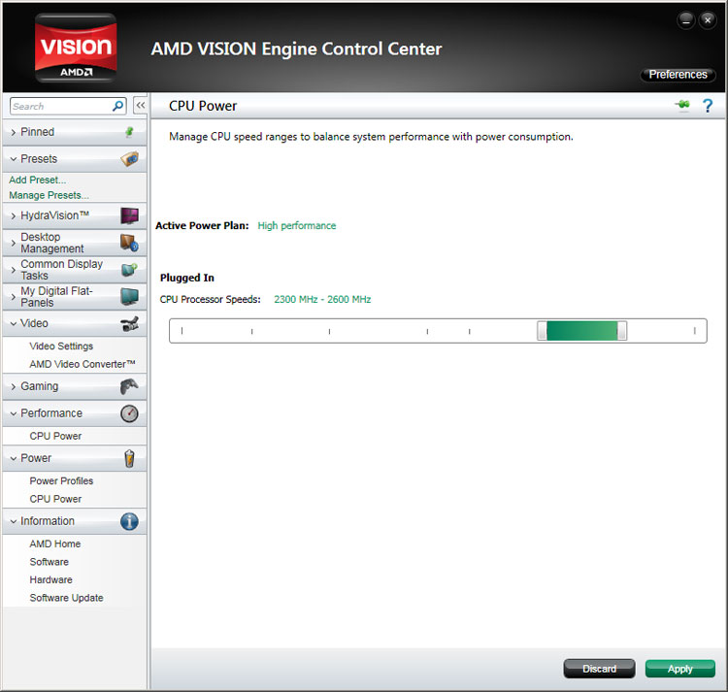Image resolution: width=728 pixels, height=692 pixels.
Task: Click the Video camera icon
Action: coord(129,323)
